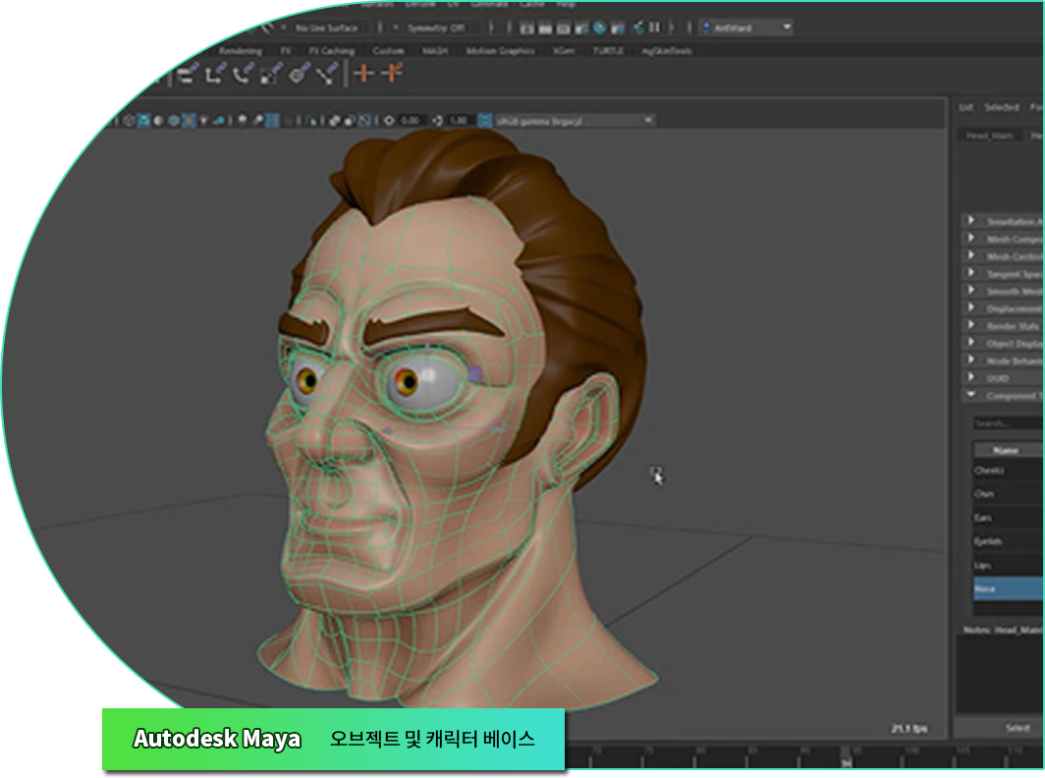The width and height of the screenshot is (1045, 778).
Task: Click the Render Current Frame icon
Action: click(545, 28)
